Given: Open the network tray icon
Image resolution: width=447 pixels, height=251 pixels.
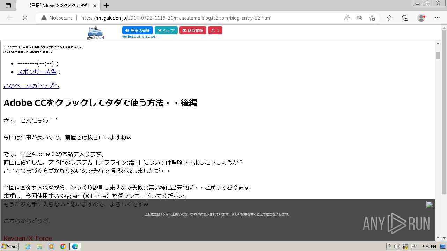Looking at the screenshot, I should click(x=405, y=246).
